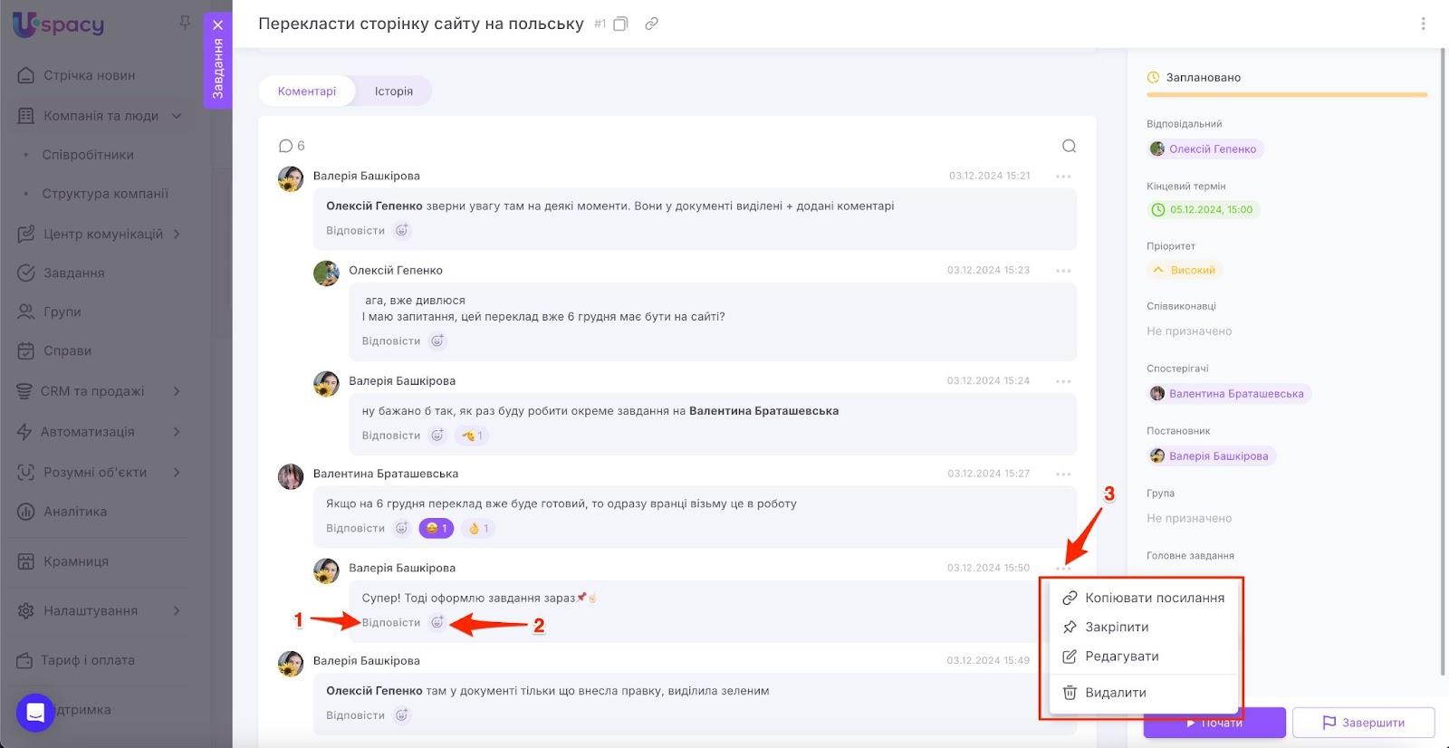This screenshot has width=1449, height=748.
Task: Add reaction to the 'Супер! Тоді оформлю' comment
Action: (x=437, y=623)
